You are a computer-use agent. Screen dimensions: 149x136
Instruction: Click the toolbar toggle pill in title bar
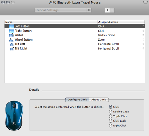click(145, 3)
